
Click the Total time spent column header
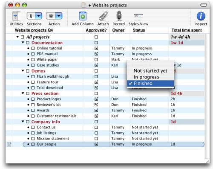(x=187, y=30)
